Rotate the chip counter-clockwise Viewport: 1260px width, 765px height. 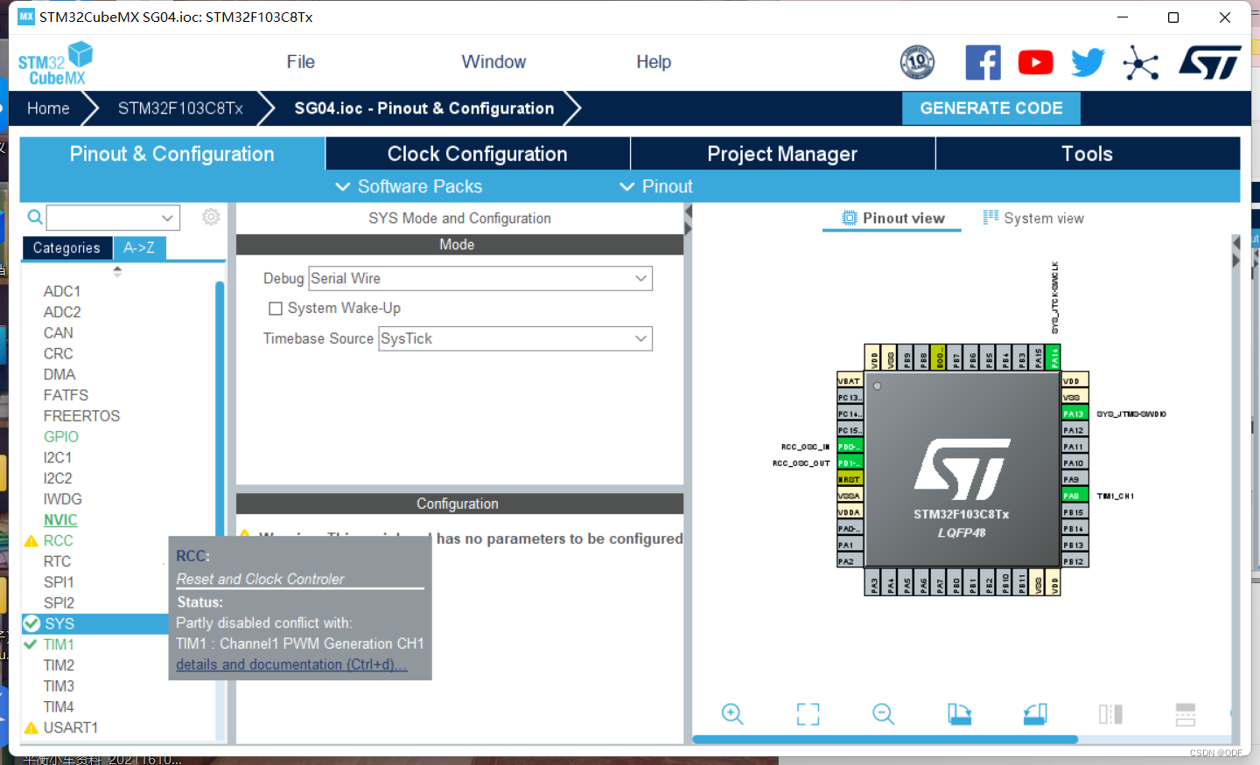(1035, 714)
